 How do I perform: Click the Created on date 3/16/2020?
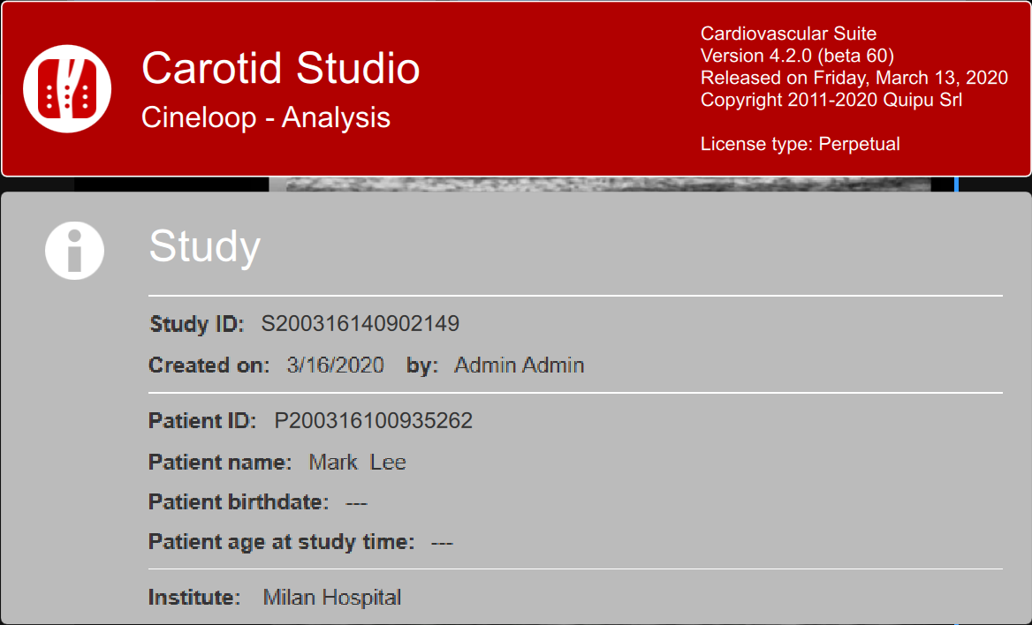coord(335,365)
